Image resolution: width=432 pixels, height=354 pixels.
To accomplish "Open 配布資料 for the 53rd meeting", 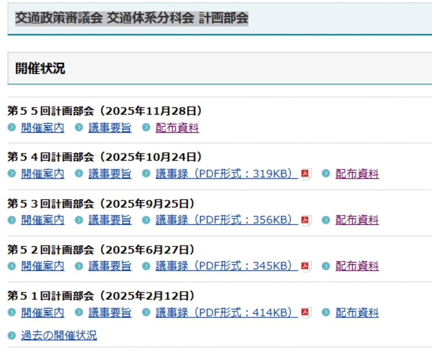I will [357, 220].
